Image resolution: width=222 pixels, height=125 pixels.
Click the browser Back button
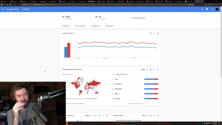(x=2, y=5)
